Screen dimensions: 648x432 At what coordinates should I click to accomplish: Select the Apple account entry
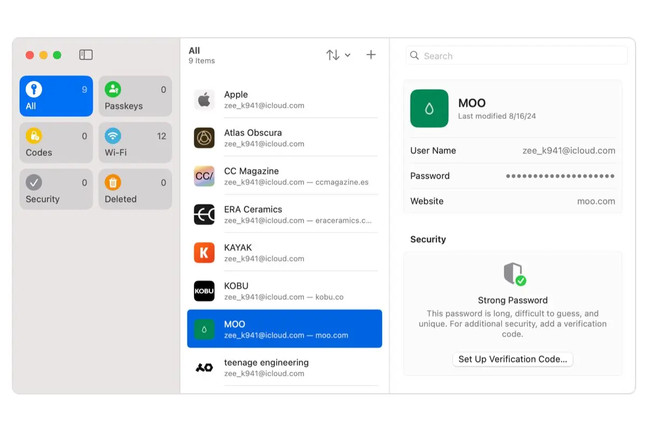[x=285, y=100]
